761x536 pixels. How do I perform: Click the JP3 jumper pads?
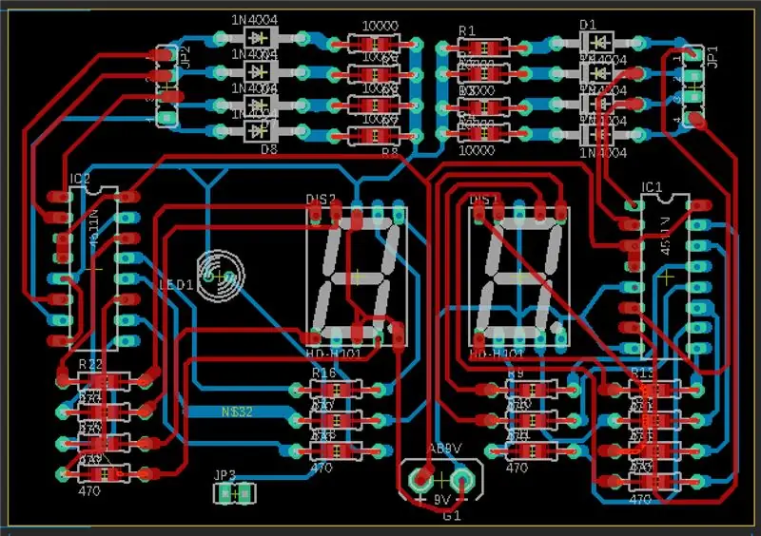pyautogui.click(x=235, y=494)
